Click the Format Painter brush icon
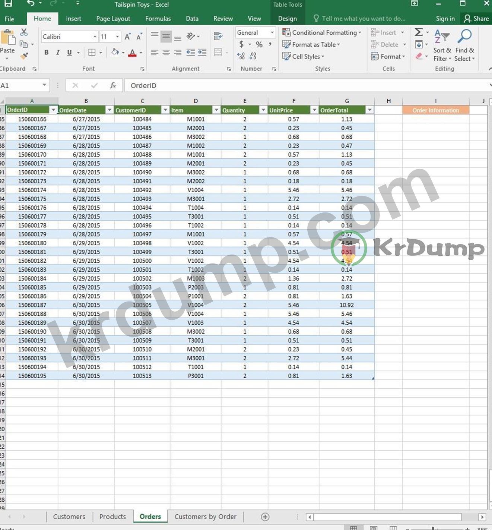The height and width of the screenshot is (530, 492). point(24,56)
